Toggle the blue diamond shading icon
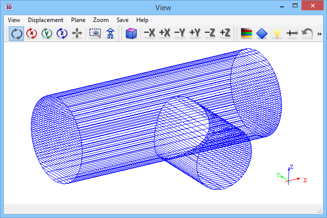Screen dimensions: 327x218 tap(262, 33)
